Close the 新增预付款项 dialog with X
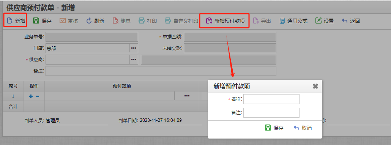 (315, 86)
